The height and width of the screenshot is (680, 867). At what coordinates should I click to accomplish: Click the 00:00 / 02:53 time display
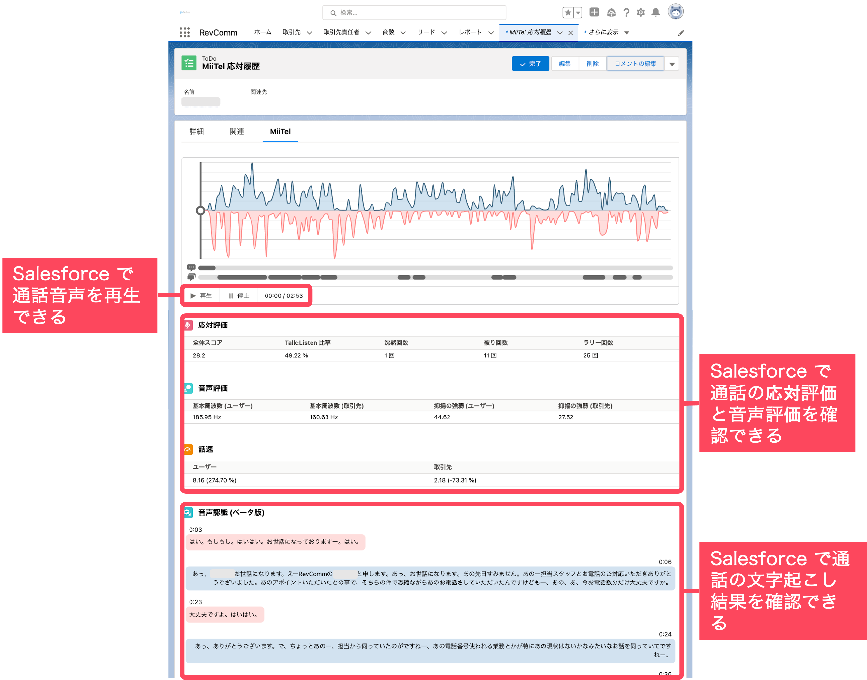point(283,296)
